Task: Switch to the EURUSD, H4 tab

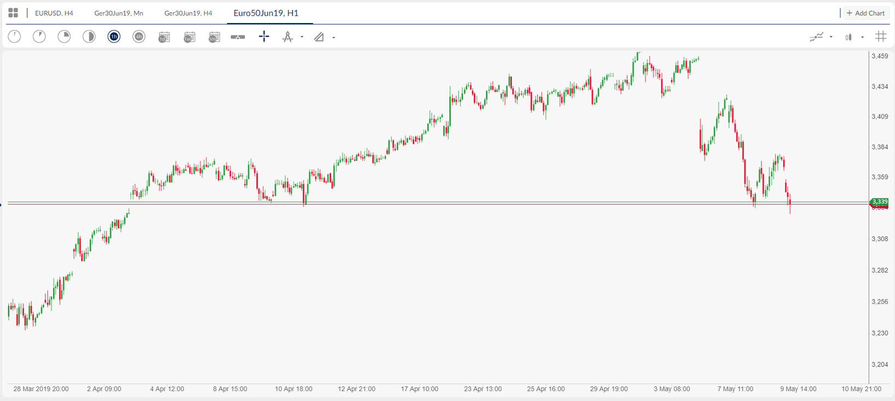Action: pos(54,13)
